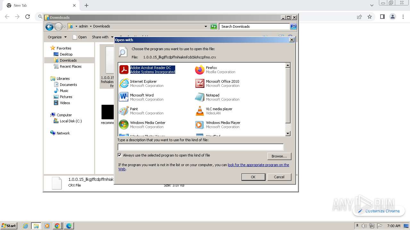The width and height of the screenshot is (410, 230).
Task: Click the Explorer refresh button
Action: (x=214, y=27)
